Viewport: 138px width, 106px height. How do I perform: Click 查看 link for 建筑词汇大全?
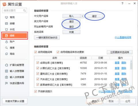tap(117, 74)
